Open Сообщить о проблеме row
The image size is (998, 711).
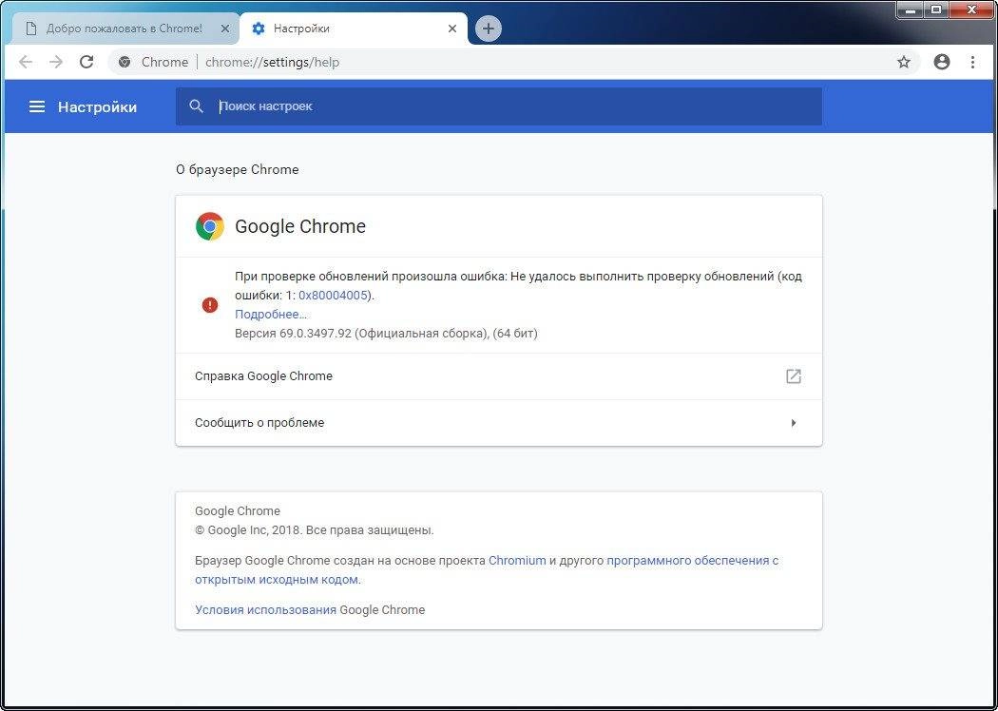(x=498, y=423)
